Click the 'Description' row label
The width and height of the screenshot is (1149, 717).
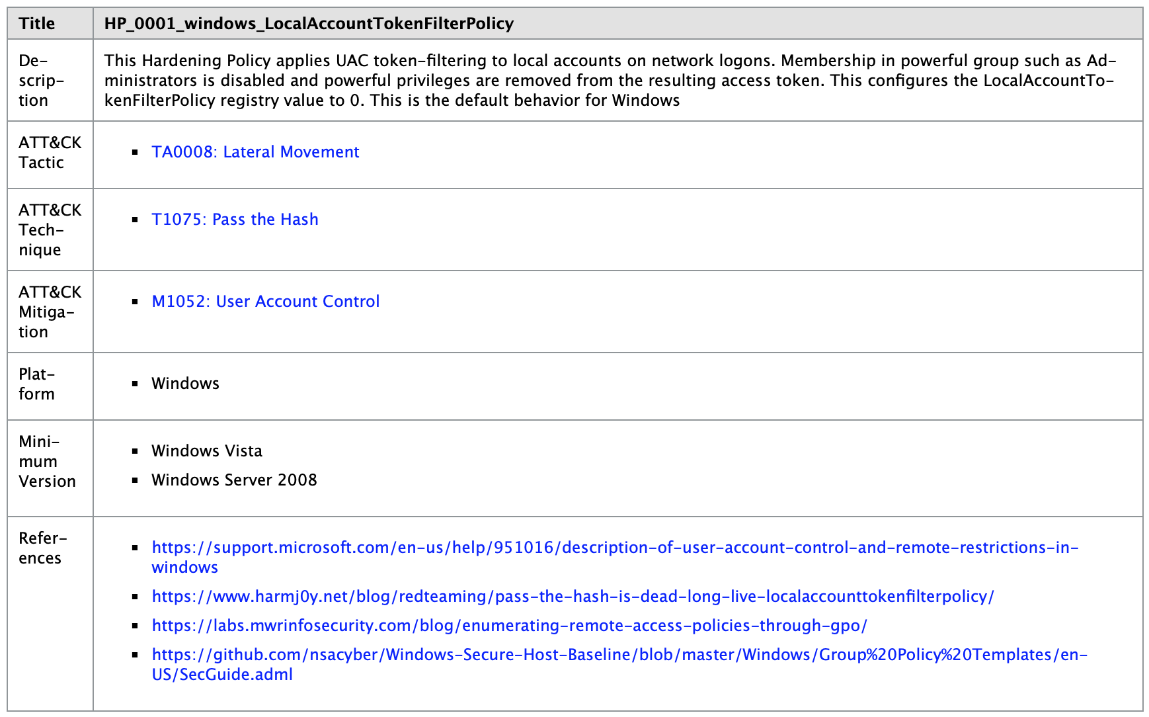tap(42, 81)
